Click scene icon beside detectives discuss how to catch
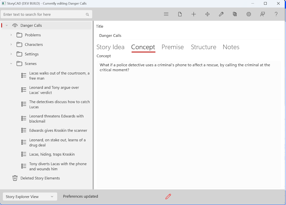 point(24,104)
